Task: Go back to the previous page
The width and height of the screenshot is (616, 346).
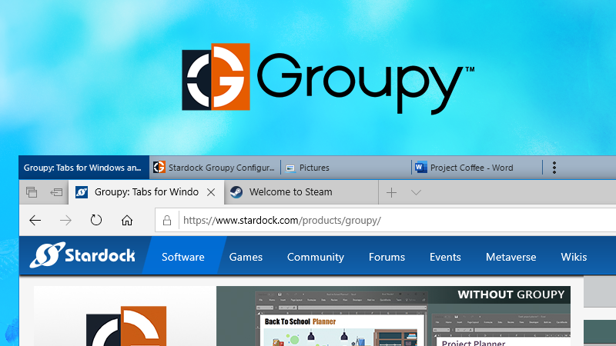Action: point(35,220)
